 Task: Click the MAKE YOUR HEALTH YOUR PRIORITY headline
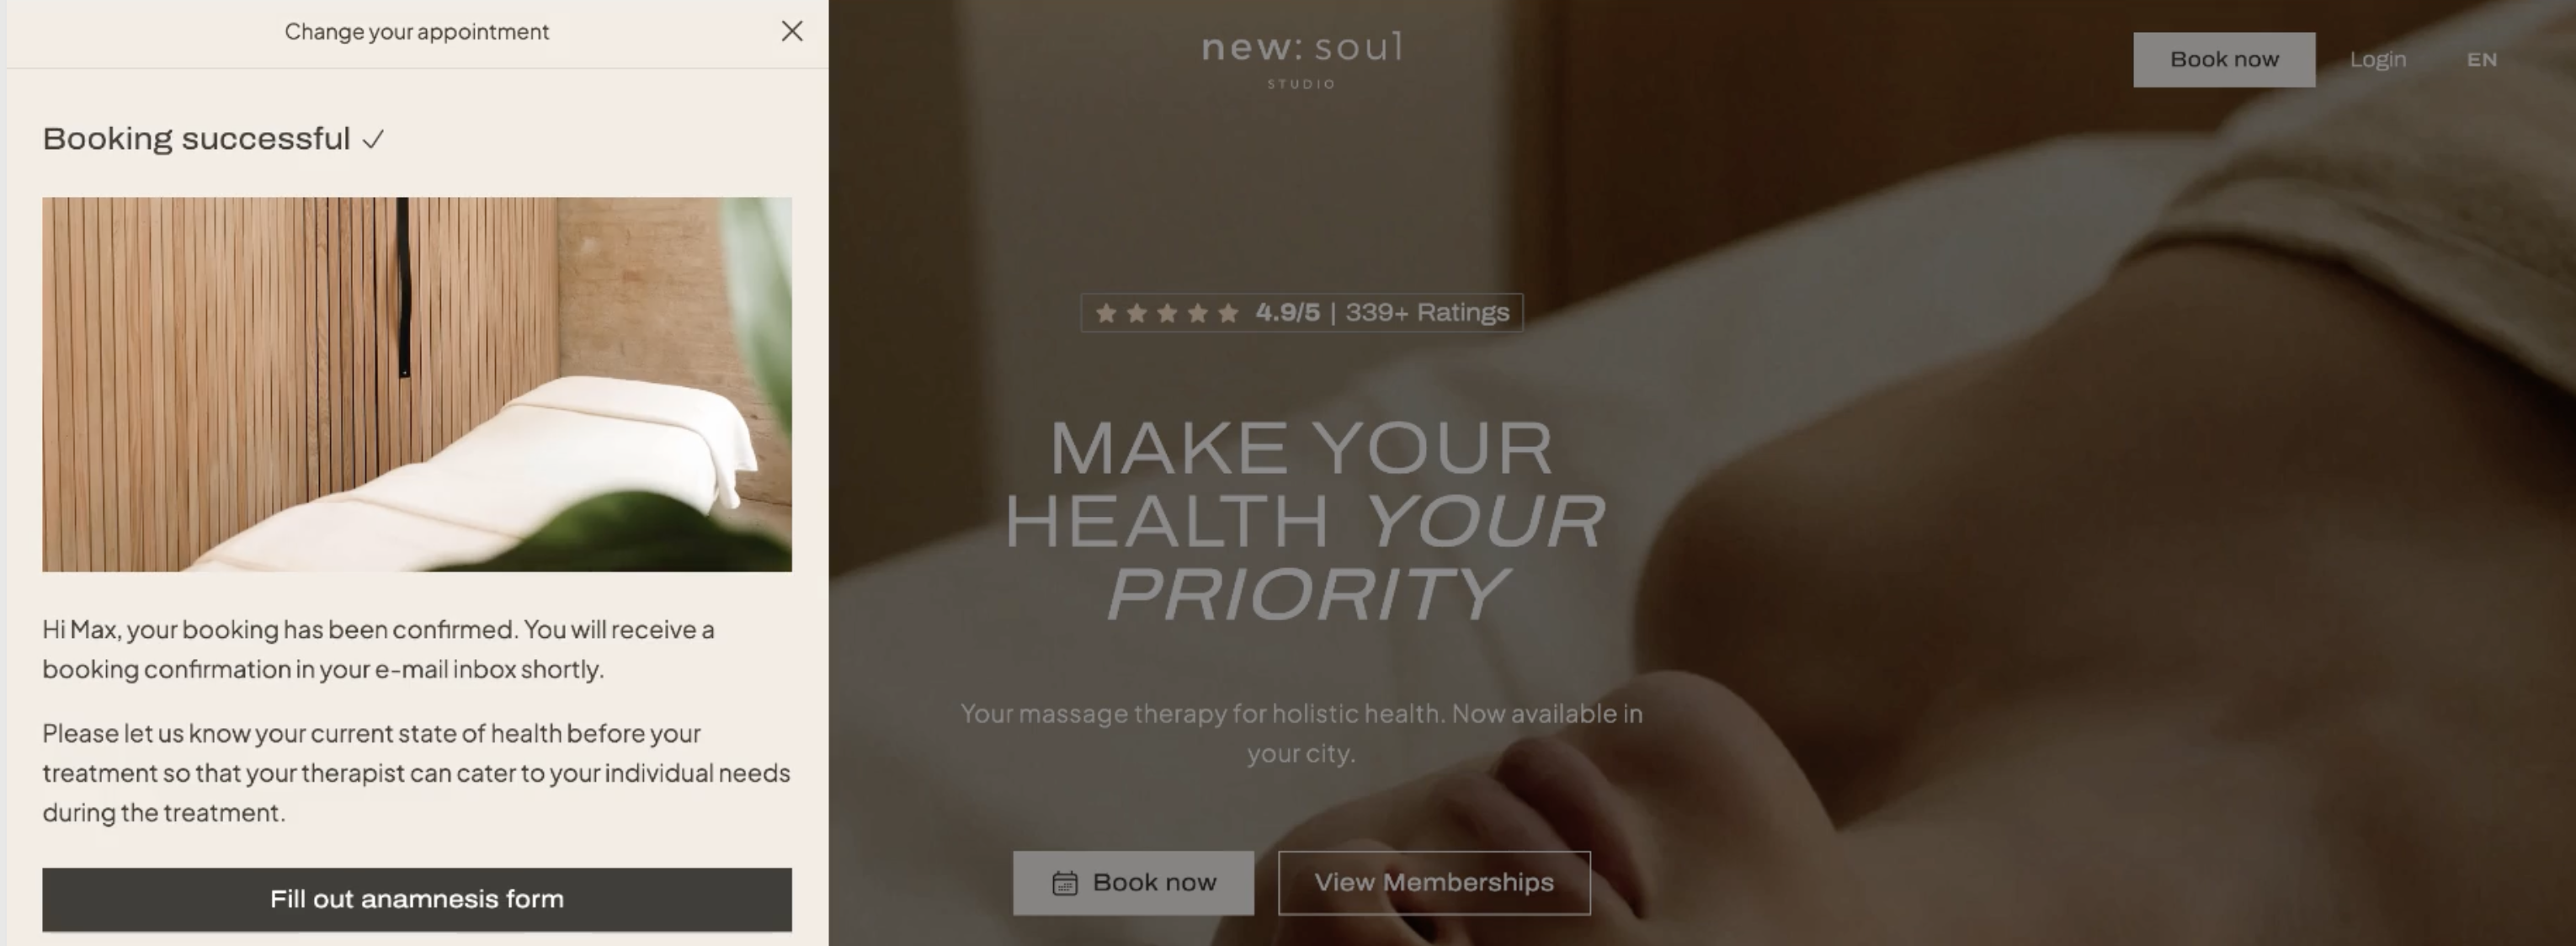pos(1304,520)
